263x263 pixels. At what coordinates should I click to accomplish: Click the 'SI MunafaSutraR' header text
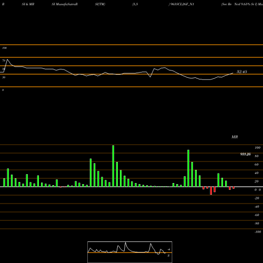[65, 4]
